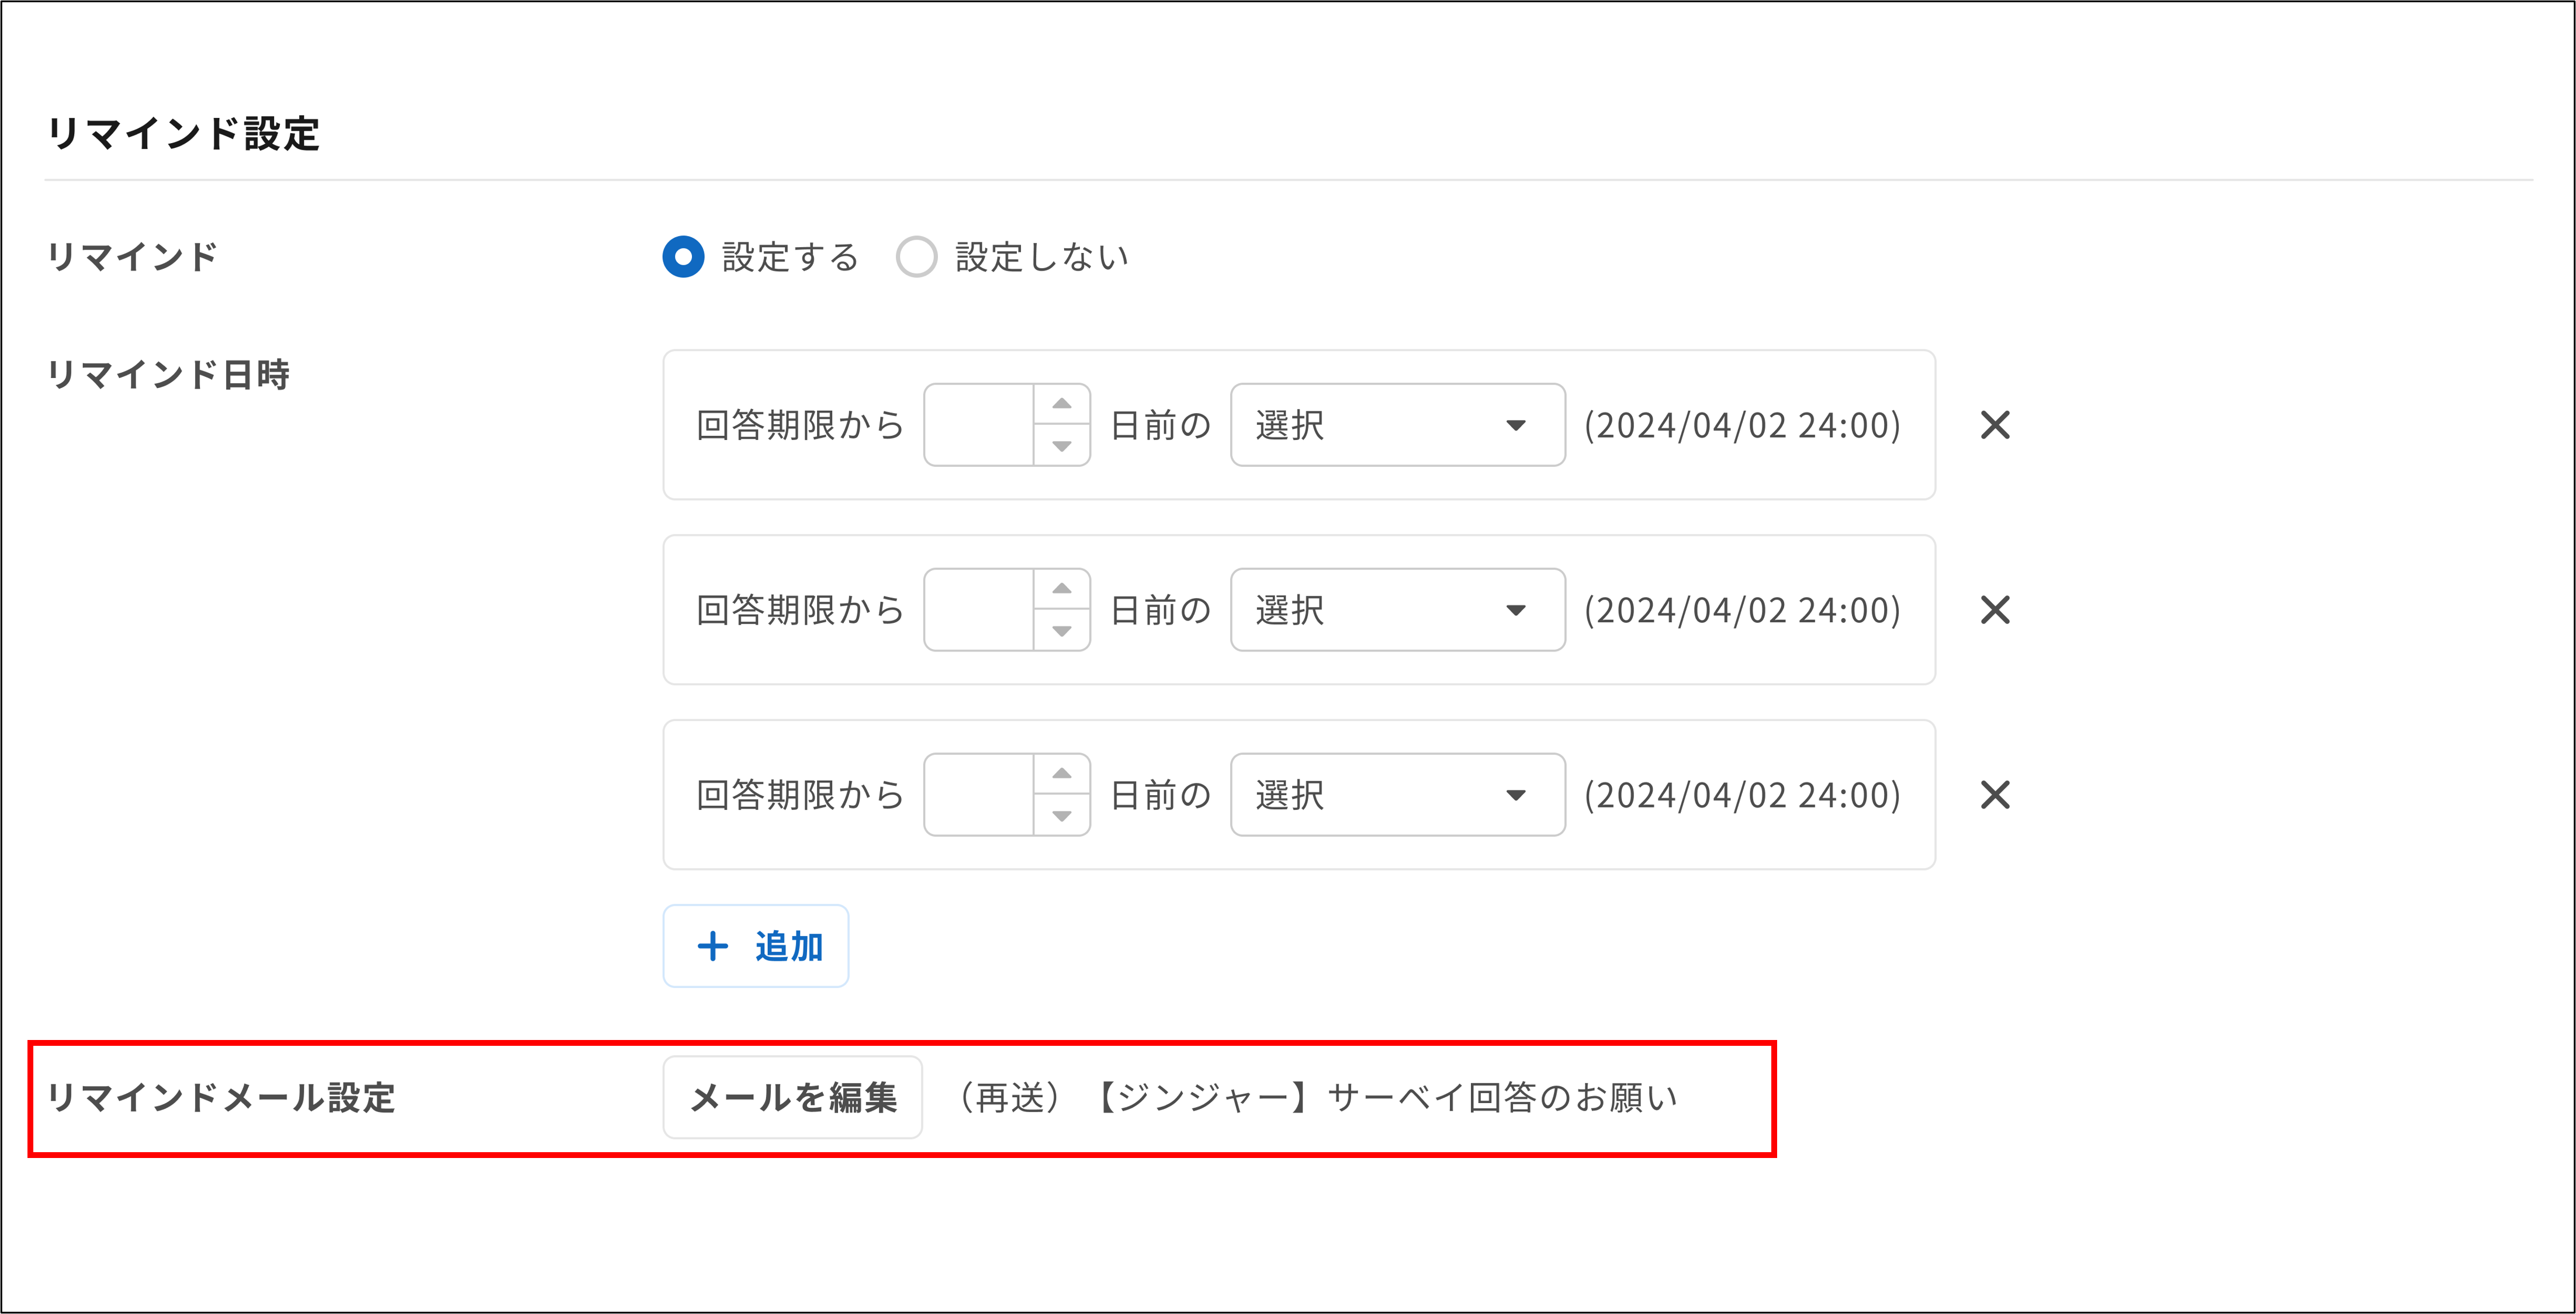The image size is (2576, 1314).
Task: Enable reminders by choosing 設定する
Action: (x=683, y=257)
